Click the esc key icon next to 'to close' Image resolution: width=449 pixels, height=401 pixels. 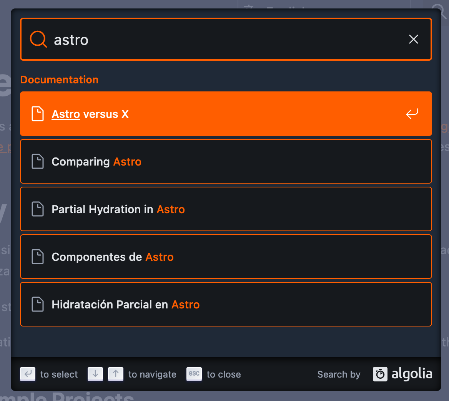[x=194, y=374]
